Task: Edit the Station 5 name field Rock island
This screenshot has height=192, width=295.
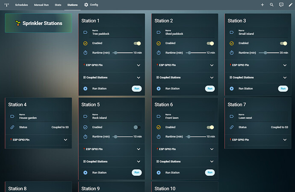Action: pos(116,117)
